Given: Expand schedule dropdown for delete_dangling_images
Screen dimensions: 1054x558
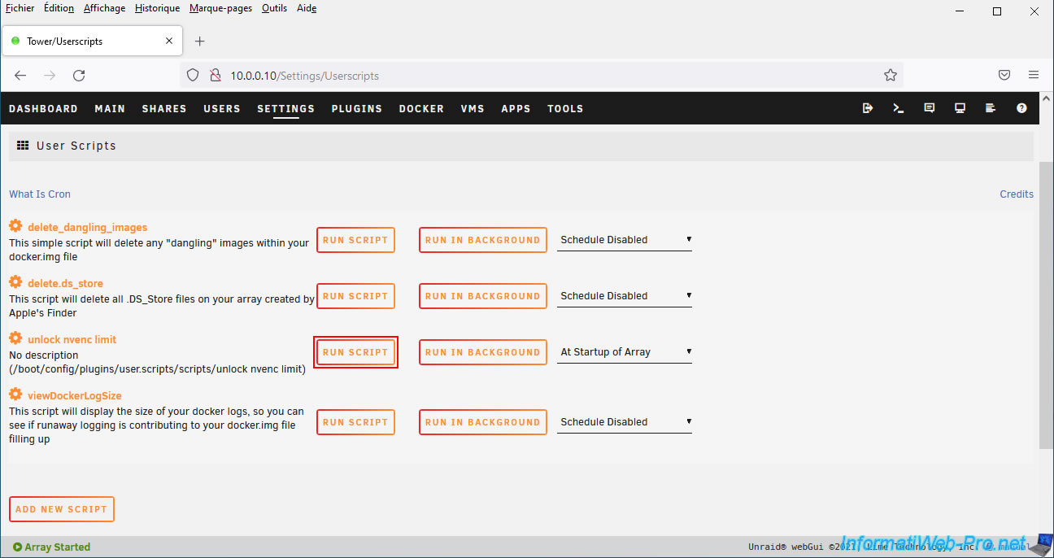Looking at the screenshot, I should pos(624,240).
